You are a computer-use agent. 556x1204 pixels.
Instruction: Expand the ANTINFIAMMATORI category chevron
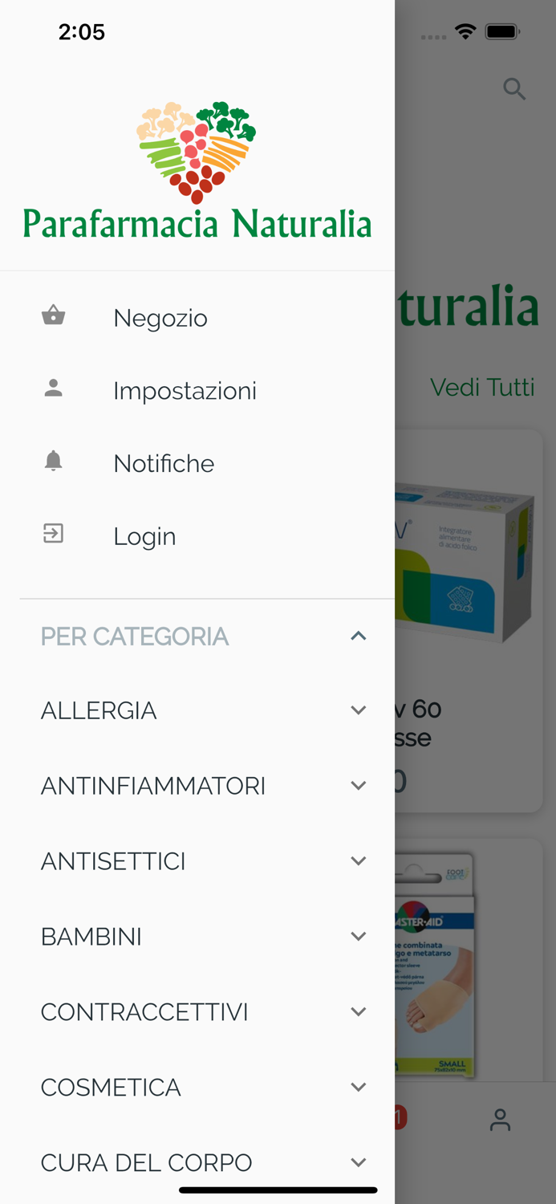click(358, 786)
